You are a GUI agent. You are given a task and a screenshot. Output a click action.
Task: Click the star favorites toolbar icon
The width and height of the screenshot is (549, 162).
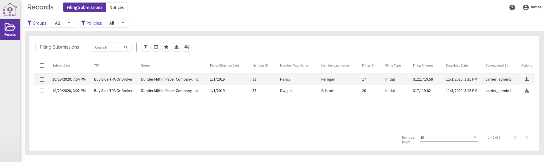(x=166, y=47)
